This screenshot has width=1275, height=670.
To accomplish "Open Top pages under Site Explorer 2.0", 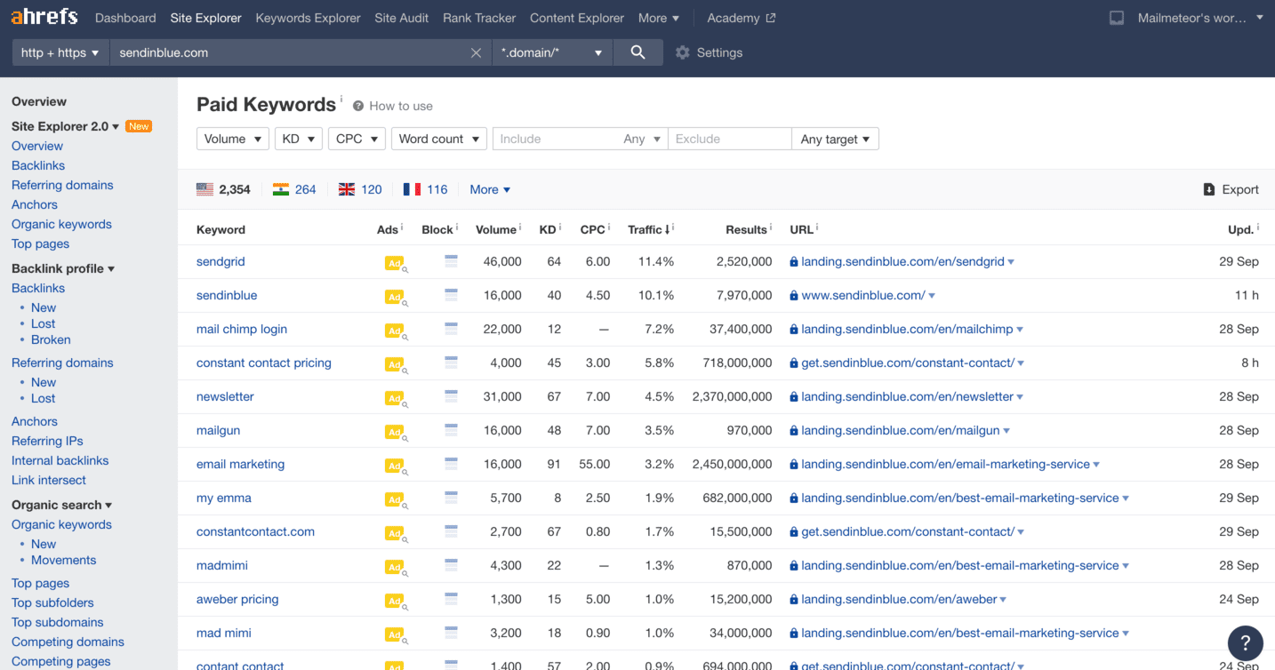I will coord(40,243).
